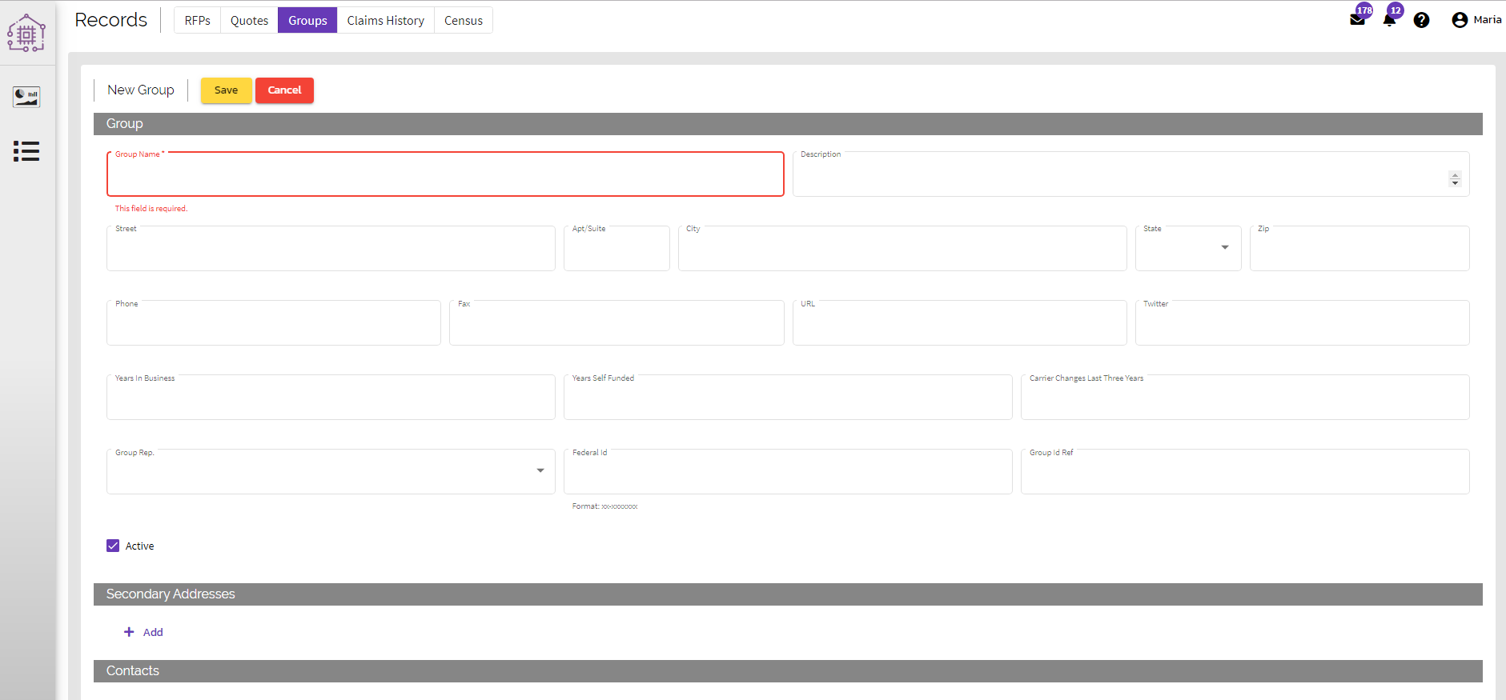The image size is (1506, 700).
Task: Open the list menu icon in sidebar
Action: (x=26, y=151)
